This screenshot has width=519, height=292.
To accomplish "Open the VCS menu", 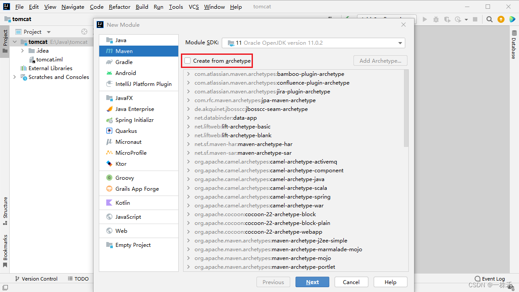I will click(194, 7).
